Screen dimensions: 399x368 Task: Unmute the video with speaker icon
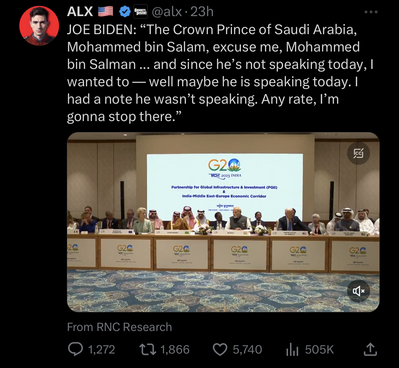tap(359, 291)
